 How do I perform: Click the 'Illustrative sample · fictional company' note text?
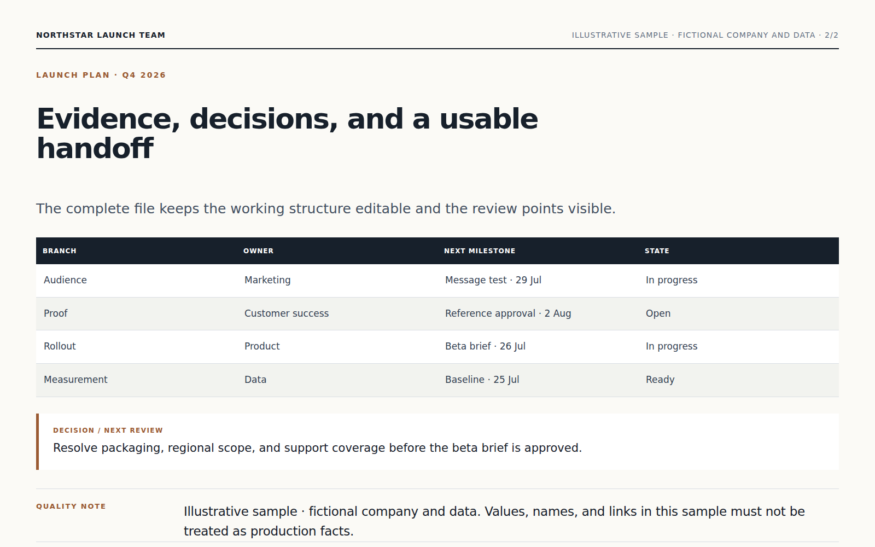coord(494,521)
